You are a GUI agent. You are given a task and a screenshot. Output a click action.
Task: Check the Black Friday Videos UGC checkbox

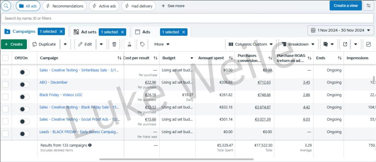tap(5, 97)
